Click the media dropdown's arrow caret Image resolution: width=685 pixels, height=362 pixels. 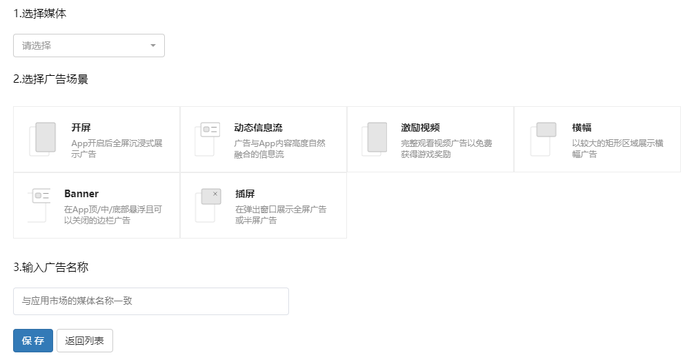pyautogui.click(x=152, y=46)
